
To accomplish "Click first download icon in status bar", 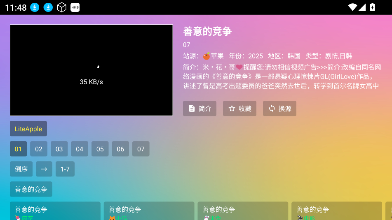I will coord(35,7).
